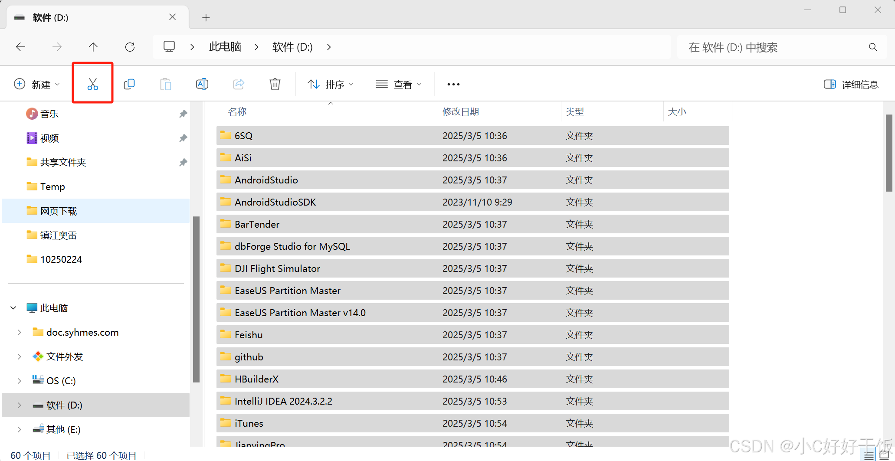Refresh the current folder view

coord(130,47)
